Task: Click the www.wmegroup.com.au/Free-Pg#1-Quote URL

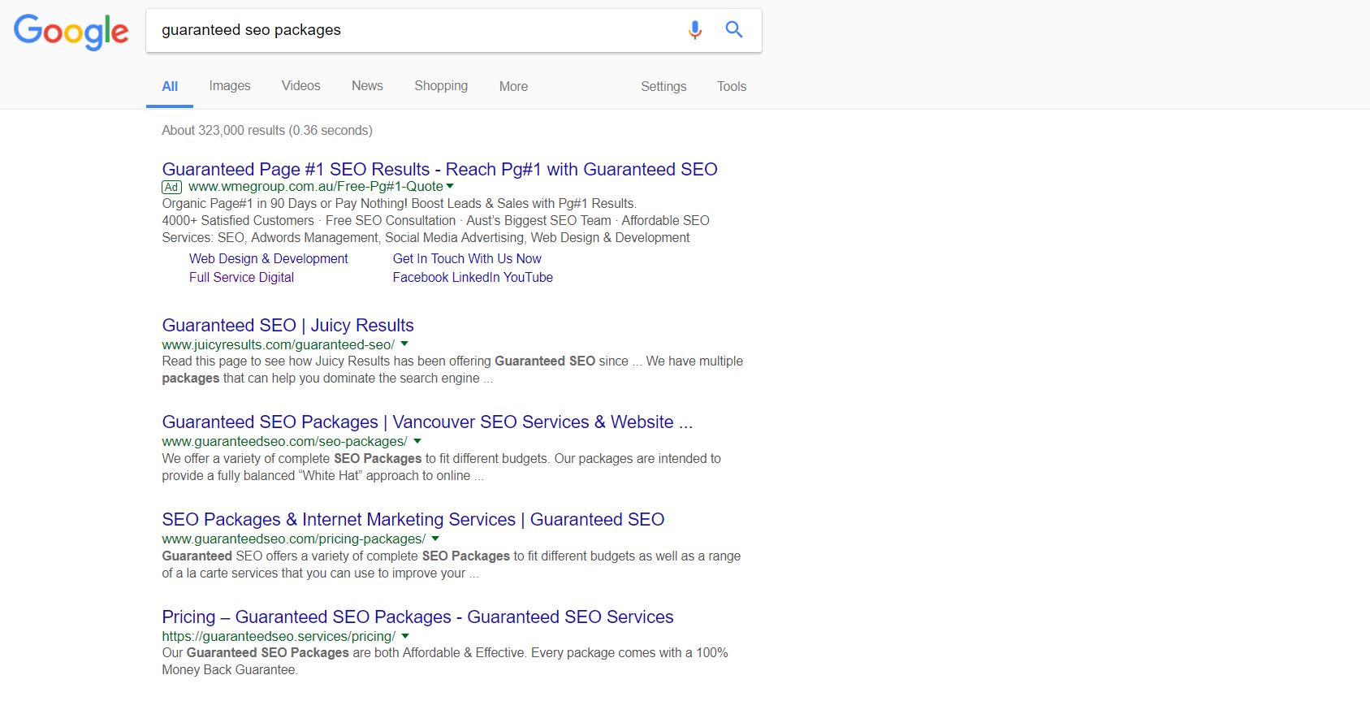Action: pyautogui.click(x=316, y=186)
